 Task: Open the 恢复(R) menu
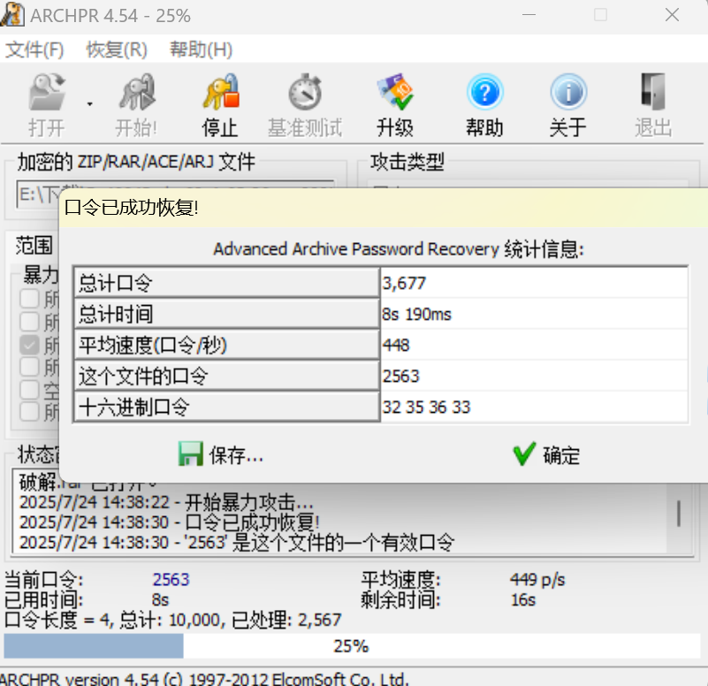[x=117, y=50]
